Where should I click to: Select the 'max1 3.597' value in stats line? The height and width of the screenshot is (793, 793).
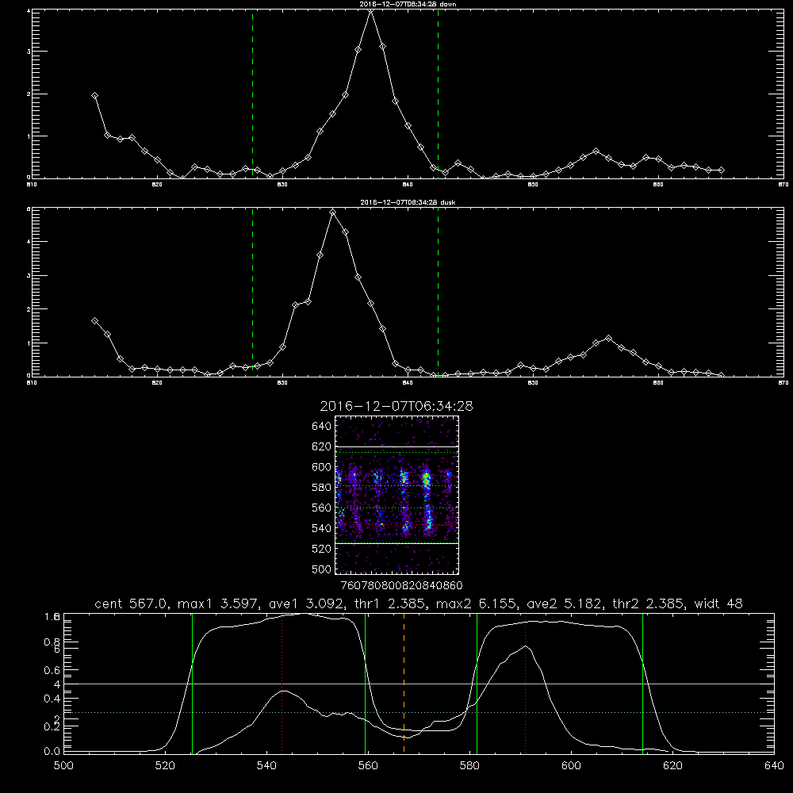[216, 603]
